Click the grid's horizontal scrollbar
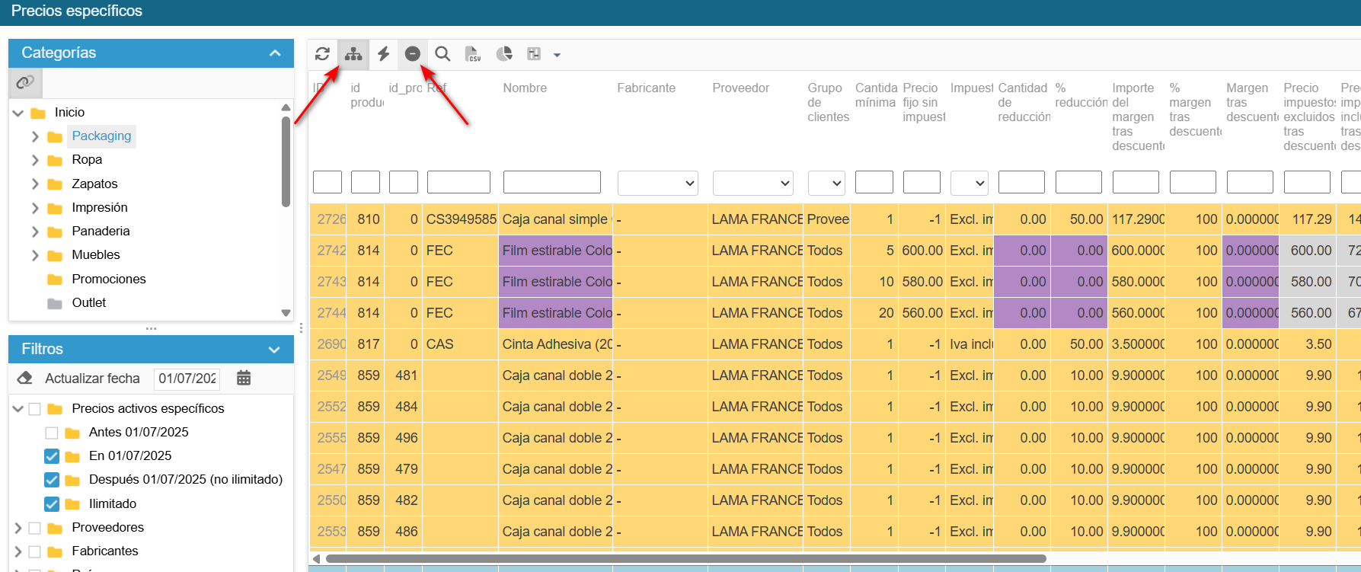 click(685, 558)
